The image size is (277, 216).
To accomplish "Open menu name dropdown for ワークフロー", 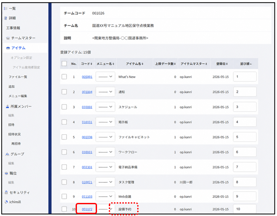I will tap(105, 152).
